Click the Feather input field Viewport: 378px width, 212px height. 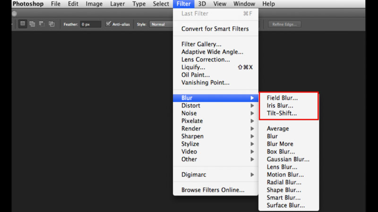pyautogui.click(x=90, y=24)
